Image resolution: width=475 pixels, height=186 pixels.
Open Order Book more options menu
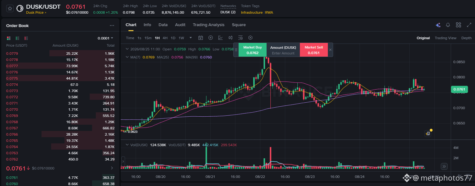click(112, 26)
